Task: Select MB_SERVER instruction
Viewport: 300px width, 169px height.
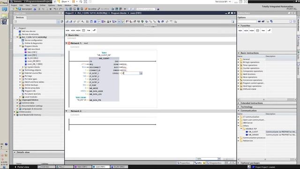Action: click(253, 135)
